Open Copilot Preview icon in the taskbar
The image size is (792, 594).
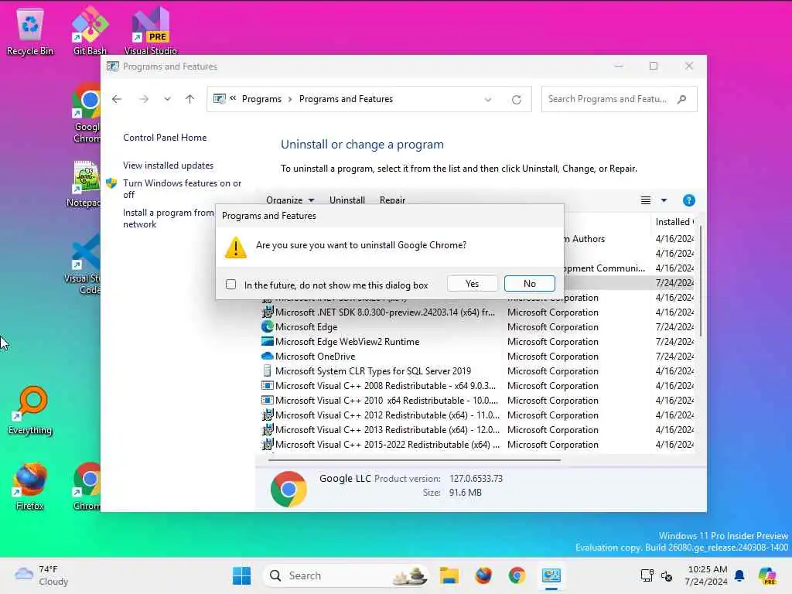click(767, 575)
